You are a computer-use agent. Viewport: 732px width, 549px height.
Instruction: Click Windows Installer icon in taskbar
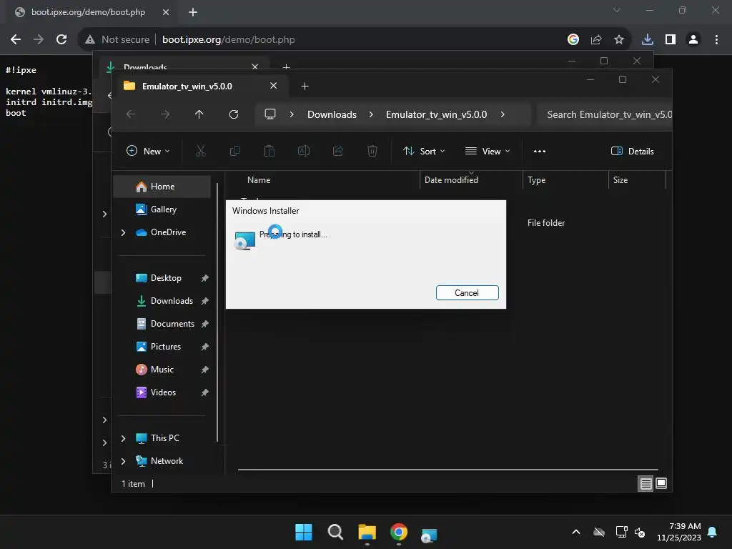click(429, 534)
